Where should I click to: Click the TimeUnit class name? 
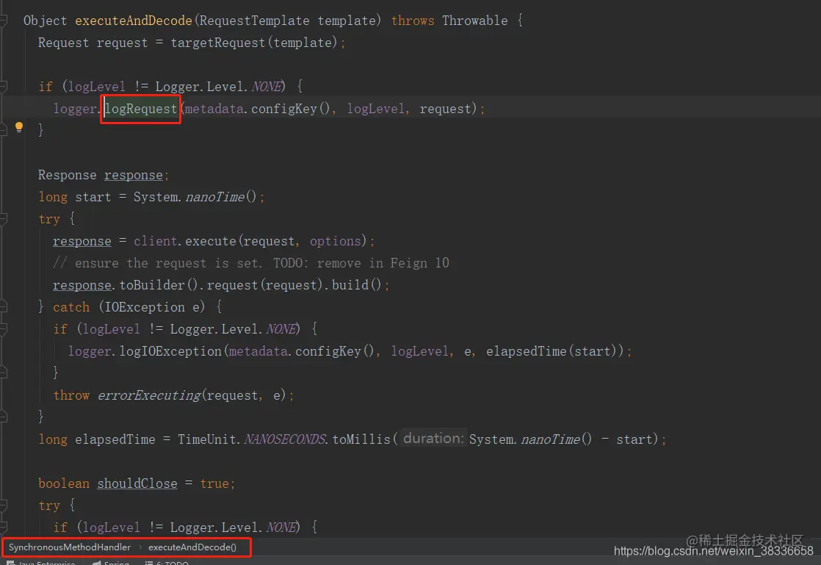click(207, 439)
